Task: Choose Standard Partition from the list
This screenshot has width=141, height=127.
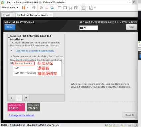Action: pyautogui.click(x=24, y=63)
